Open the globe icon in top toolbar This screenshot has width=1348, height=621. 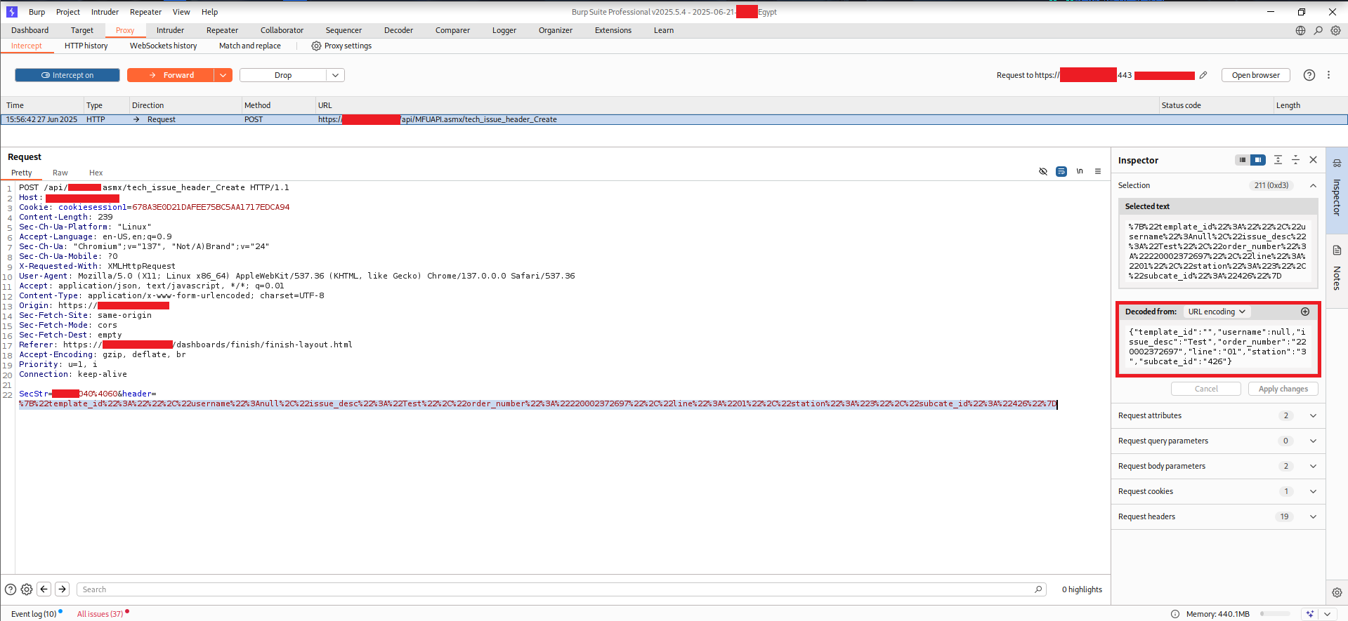1300,30
